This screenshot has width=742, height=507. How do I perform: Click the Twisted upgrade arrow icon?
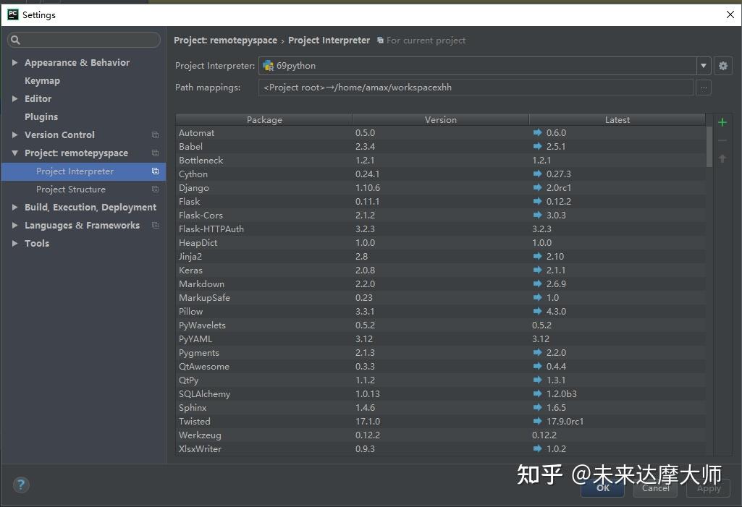click(537, 421)
